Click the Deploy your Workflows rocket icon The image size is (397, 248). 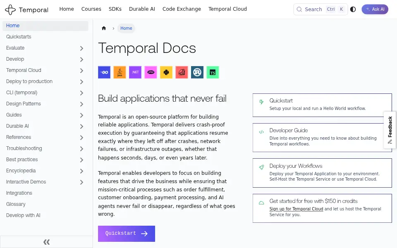[261, 167]
